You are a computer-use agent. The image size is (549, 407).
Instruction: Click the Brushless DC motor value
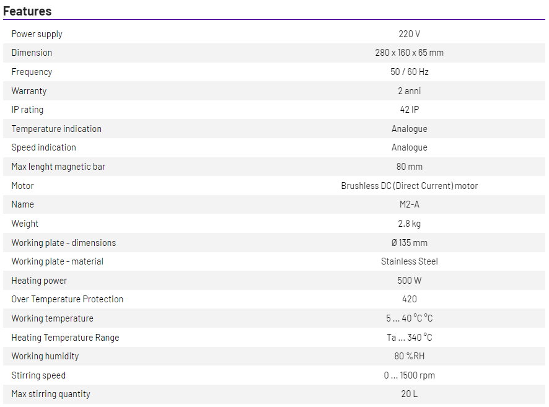[409, 186]
